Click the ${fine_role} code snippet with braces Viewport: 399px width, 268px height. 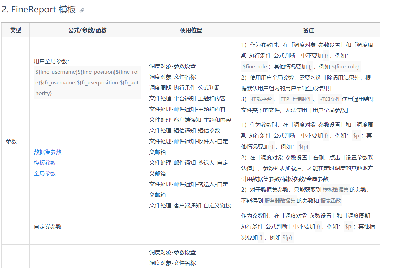(345, 67)
